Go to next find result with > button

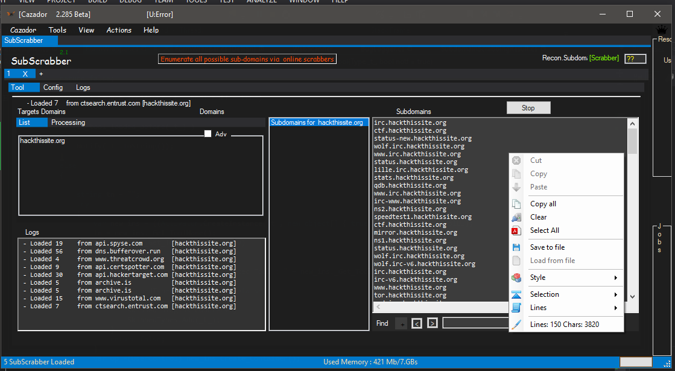(x=433, y=323)
